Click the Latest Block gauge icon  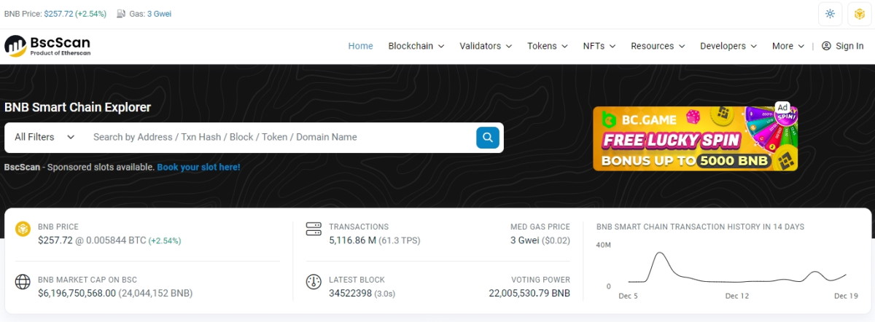click(314, 283)
